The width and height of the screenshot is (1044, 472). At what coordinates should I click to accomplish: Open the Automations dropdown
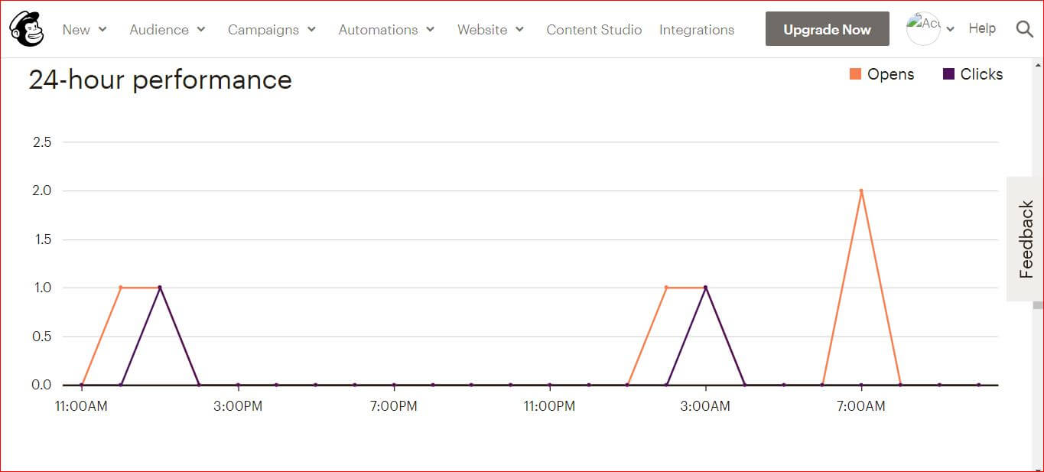(x=386, y=30)
